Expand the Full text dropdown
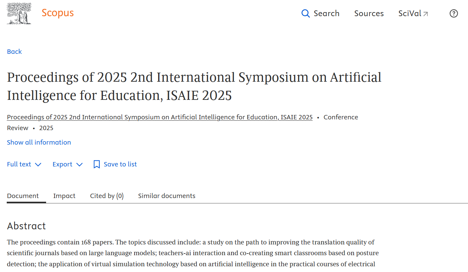This screenshot has width=468, height=272. (x=24, y=164)
